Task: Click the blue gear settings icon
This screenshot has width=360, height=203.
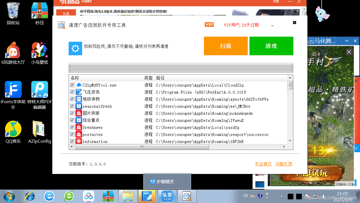Action: 75,48
